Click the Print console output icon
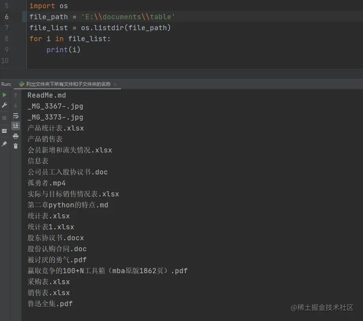363x321 pixels. (x=16, y=136)
